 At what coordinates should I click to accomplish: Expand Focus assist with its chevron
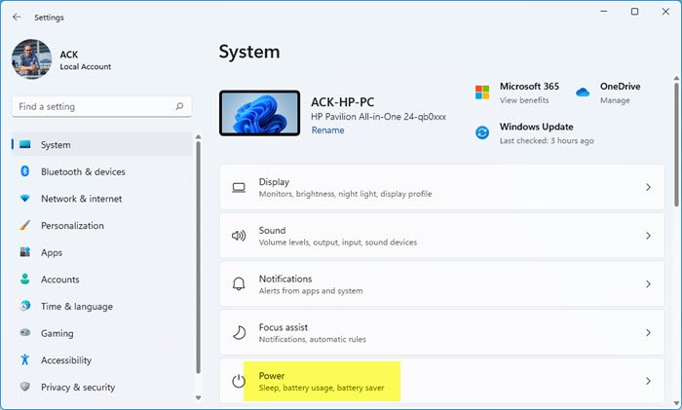tap(648, 333)
